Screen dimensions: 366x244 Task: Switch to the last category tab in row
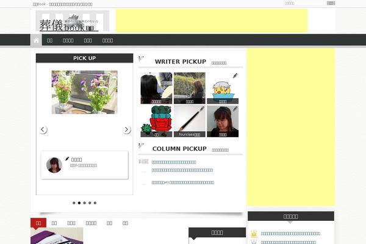pos(125,223)
